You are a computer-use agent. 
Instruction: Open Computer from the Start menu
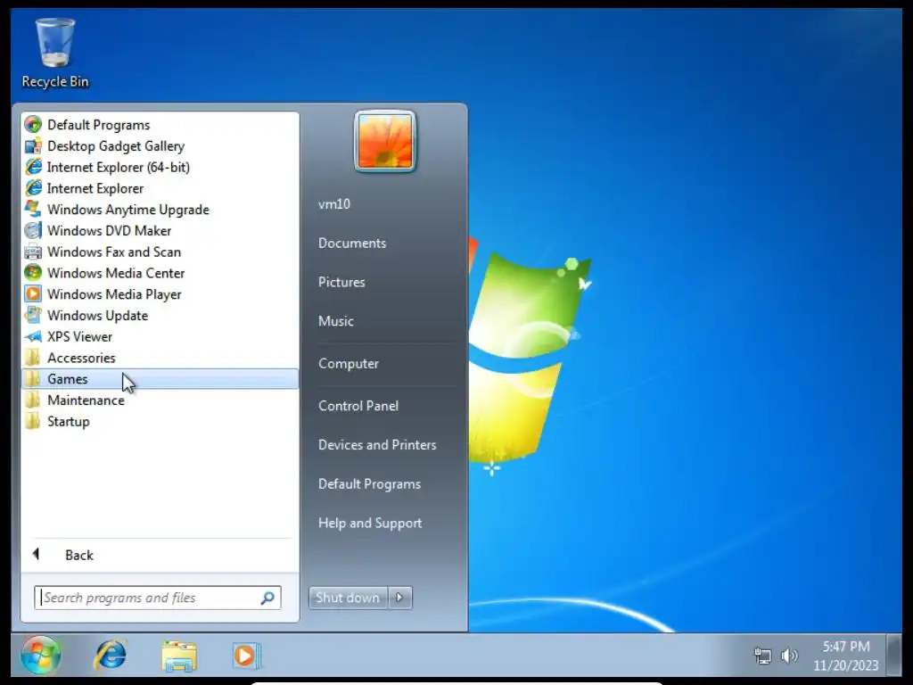349,364
